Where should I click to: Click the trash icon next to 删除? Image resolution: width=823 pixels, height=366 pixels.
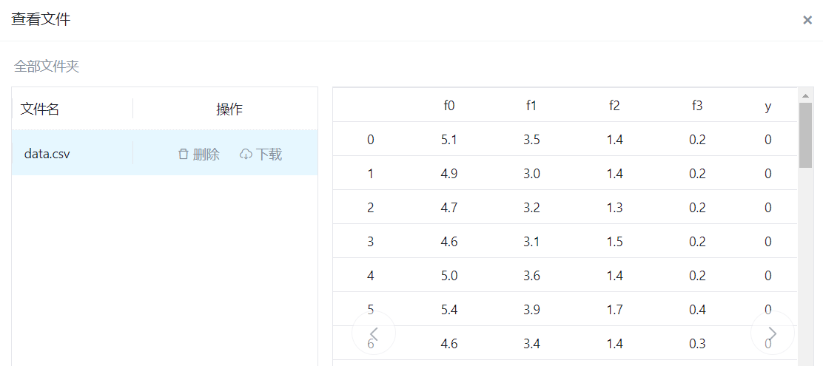(x=184, y=155)
